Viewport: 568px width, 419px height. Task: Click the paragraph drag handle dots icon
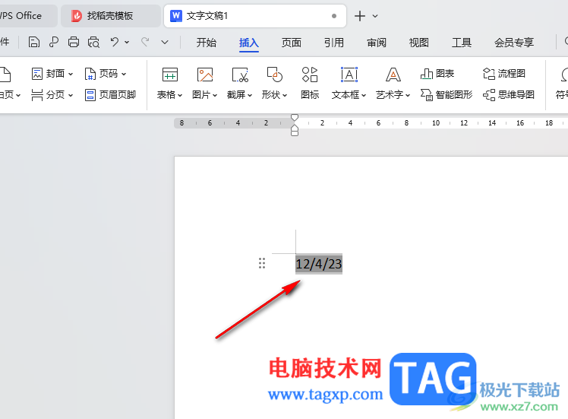(x=262, y=263)
